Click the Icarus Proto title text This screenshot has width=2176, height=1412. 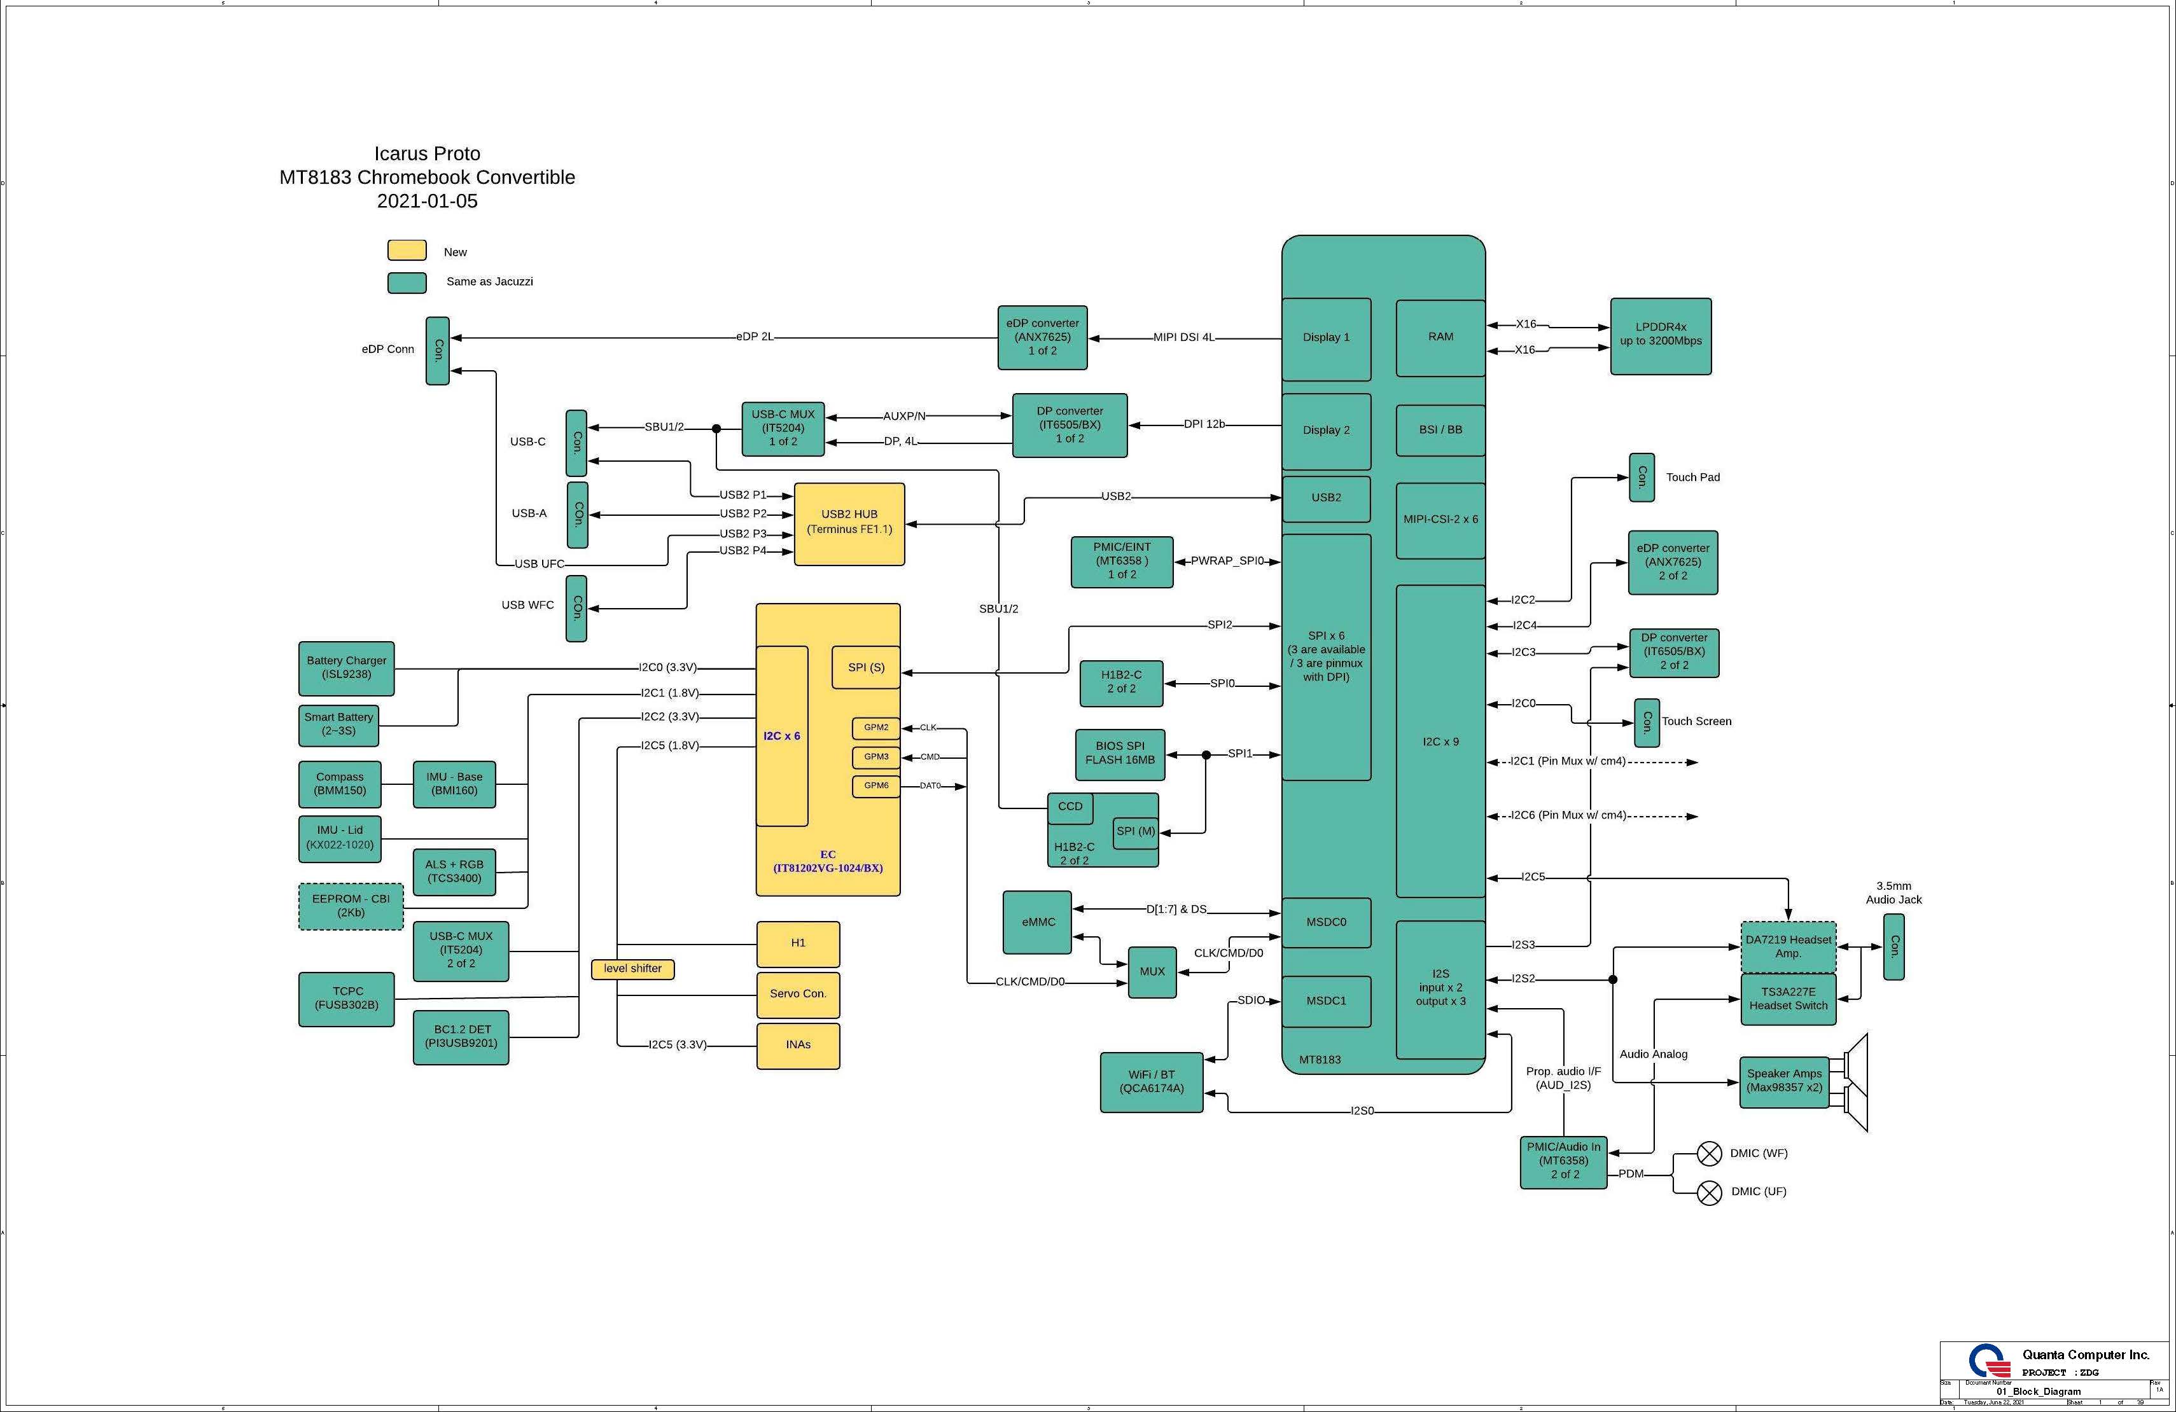tap(427, 153)
